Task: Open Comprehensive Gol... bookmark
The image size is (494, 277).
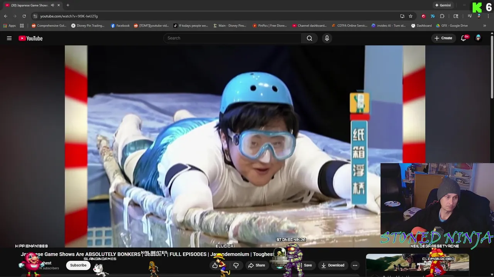Action: tap(49, 26)
